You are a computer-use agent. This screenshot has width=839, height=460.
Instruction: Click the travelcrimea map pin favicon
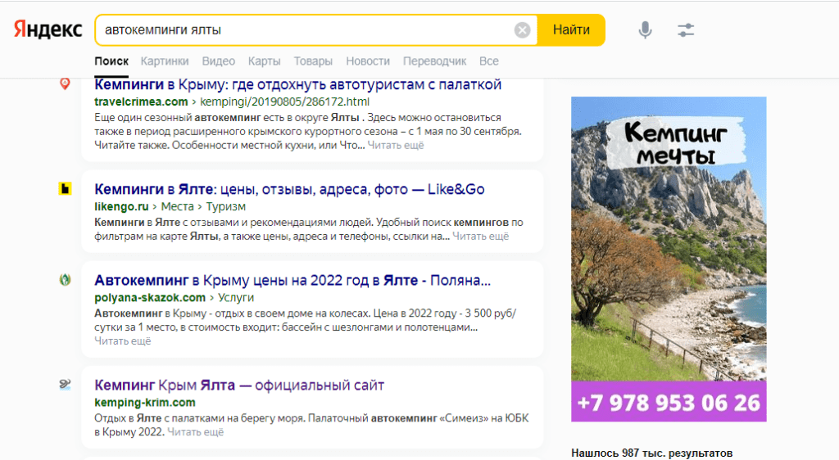pos(66,83)
